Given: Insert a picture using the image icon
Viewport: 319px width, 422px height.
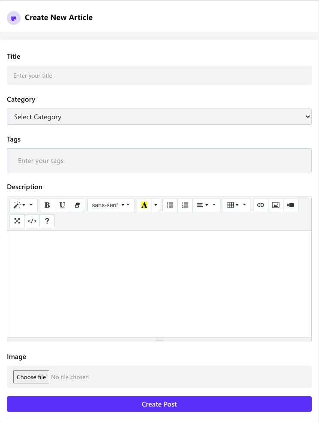Looking at the screenshot, I should [x=276, y=205].
